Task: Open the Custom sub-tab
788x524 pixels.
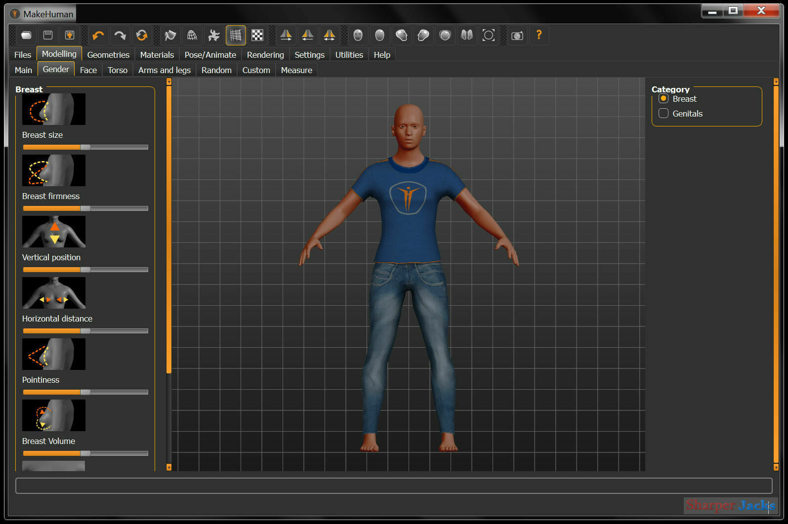Action: pos(256,70)
